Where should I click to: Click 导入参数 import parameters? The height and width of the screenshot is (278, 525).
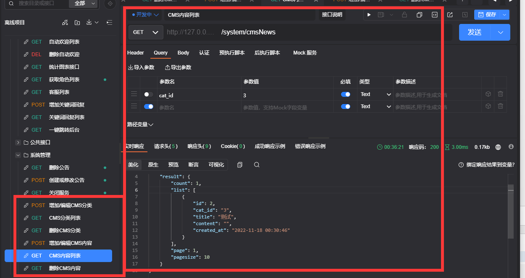[x=141, y=68]
